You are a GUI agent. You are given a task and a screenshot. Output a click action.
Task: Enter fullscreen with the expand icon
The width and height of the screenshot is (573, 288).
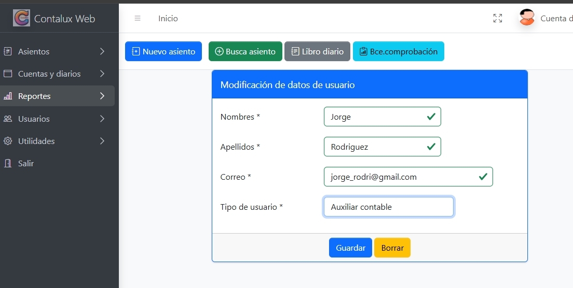click(497, 19)
